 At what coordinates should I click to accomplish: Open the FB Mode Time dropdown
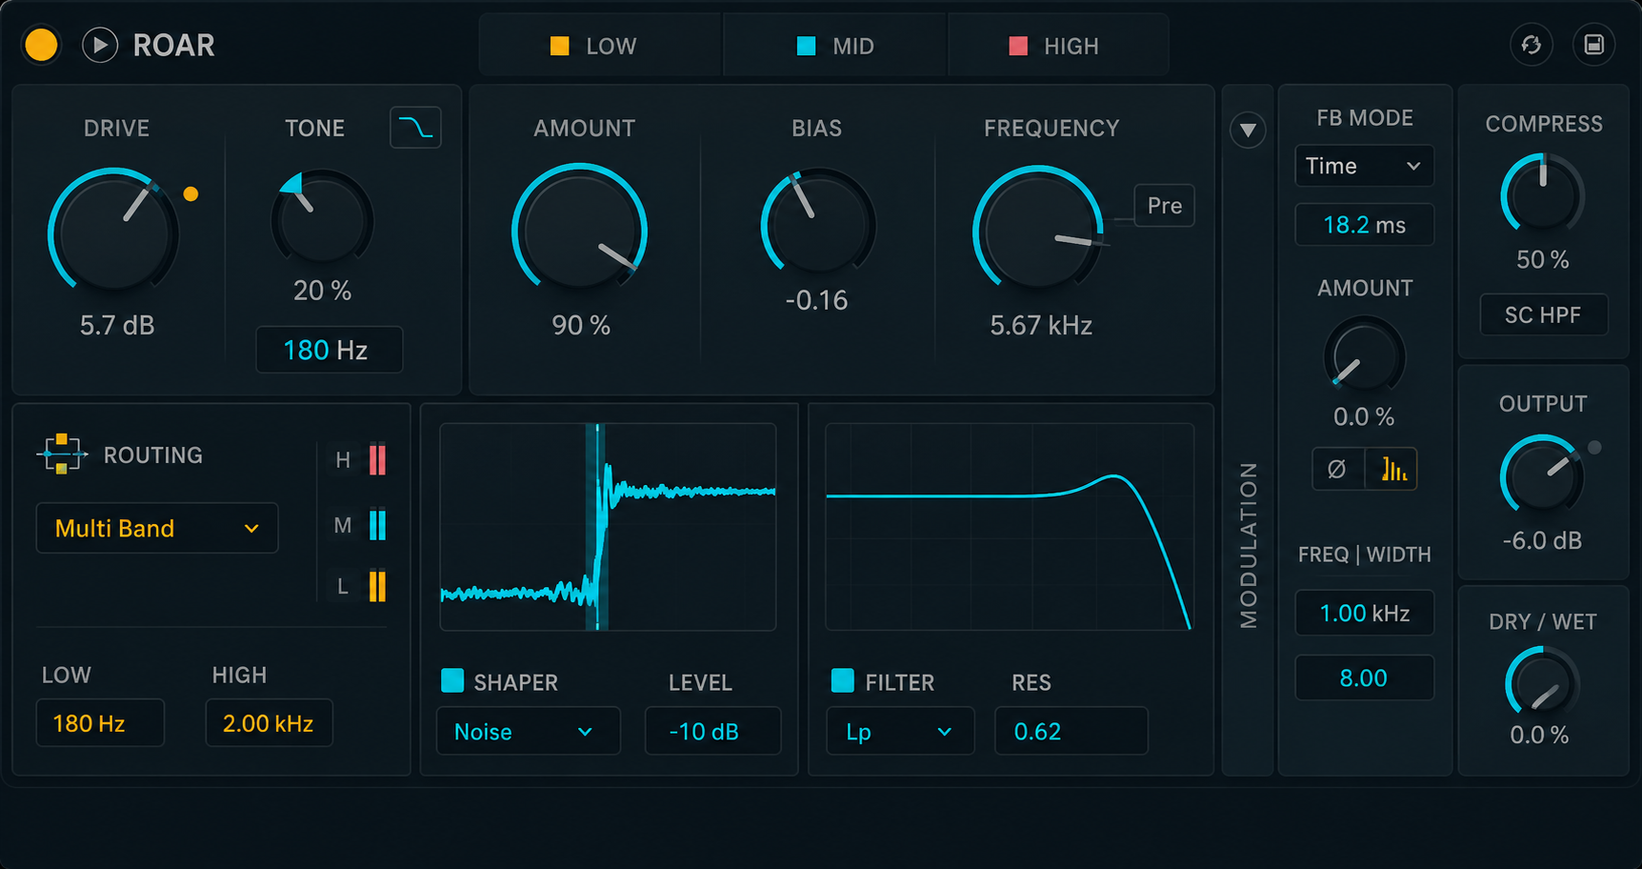click(x=1364, y=166)
